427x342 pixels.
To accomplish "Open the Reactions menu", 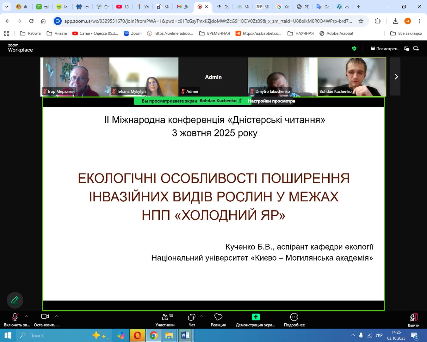I will click(x=218, y=320).
